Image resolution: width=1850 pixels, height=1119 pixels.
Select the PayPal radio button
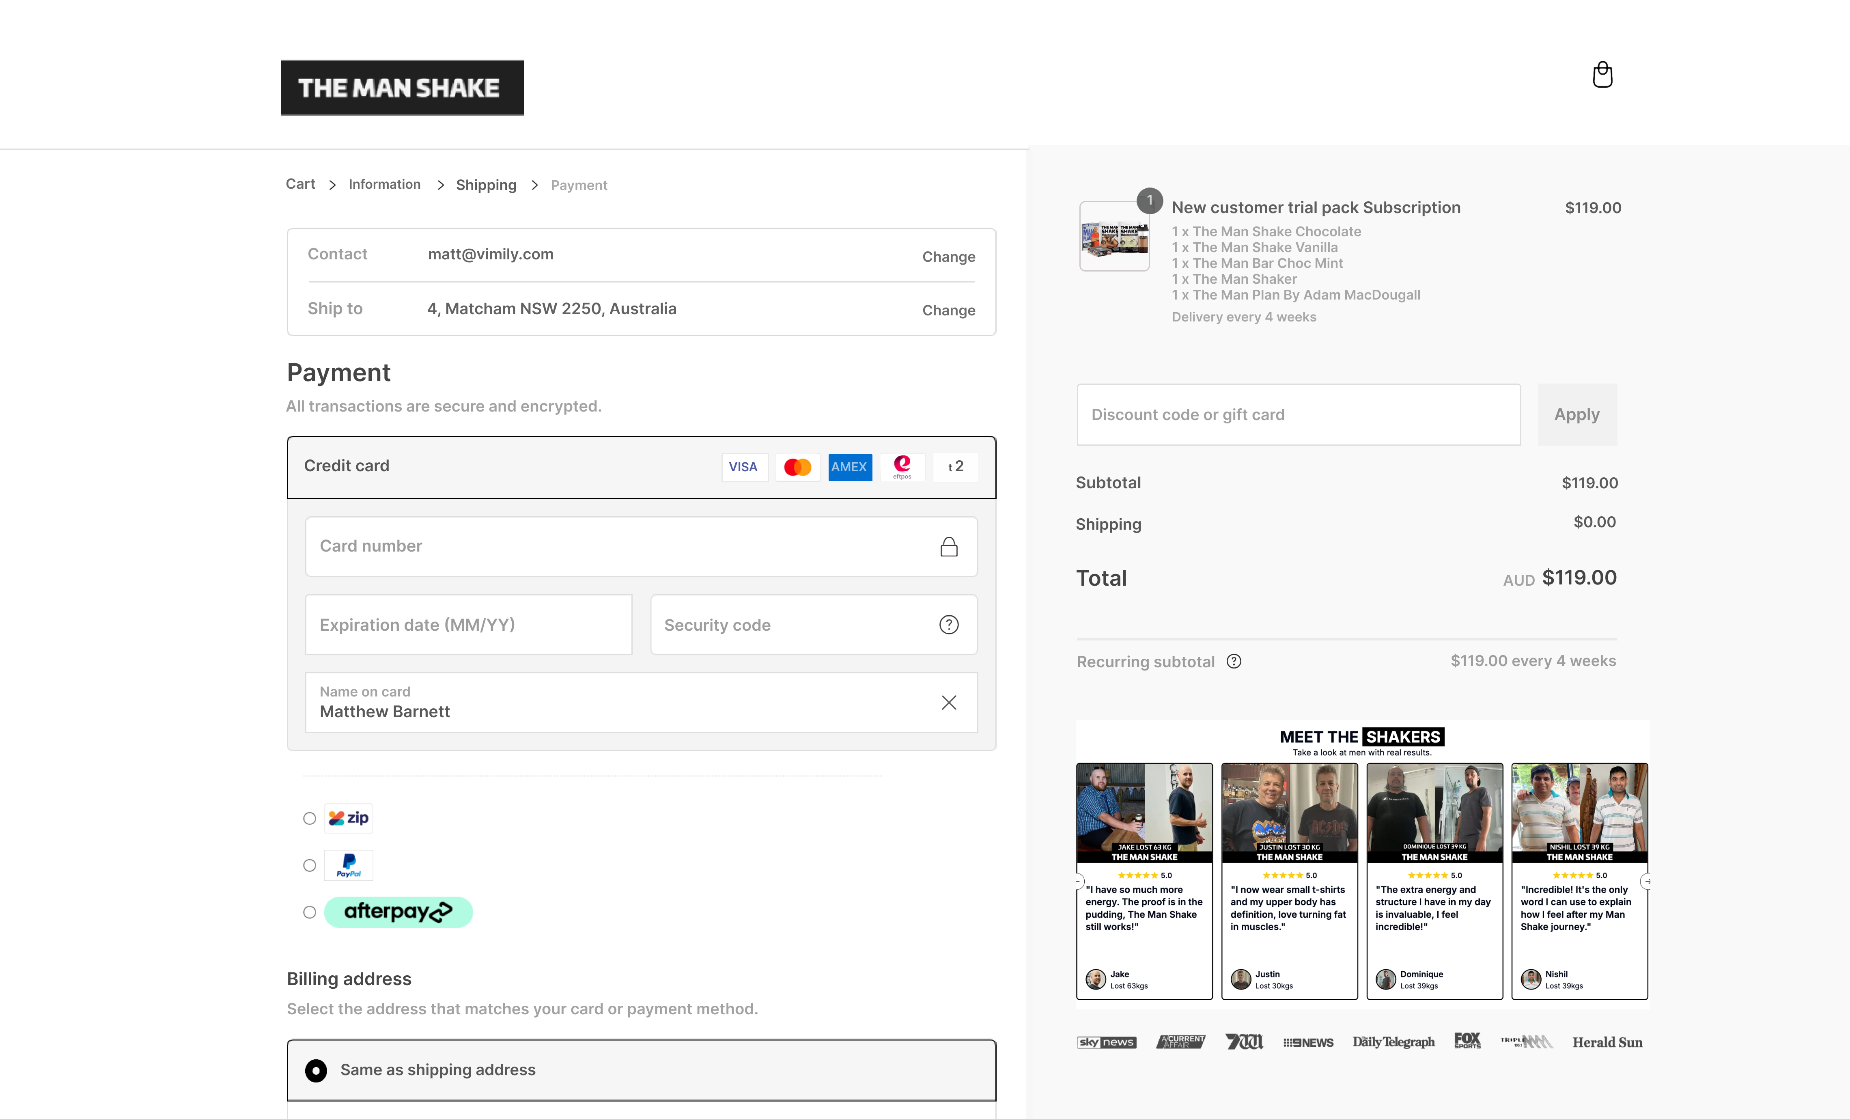pos(309,865)
